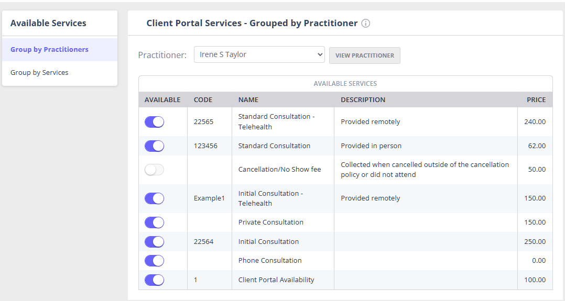Click the info icon beside the page title
565x301 pixels.
point(366,24)
